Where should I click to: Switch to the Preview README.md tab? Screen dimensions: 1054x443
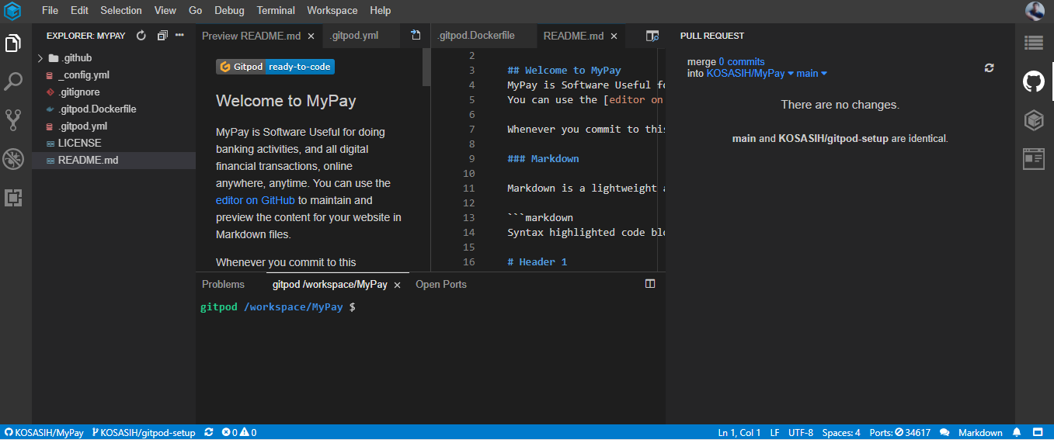pos(251,36)
